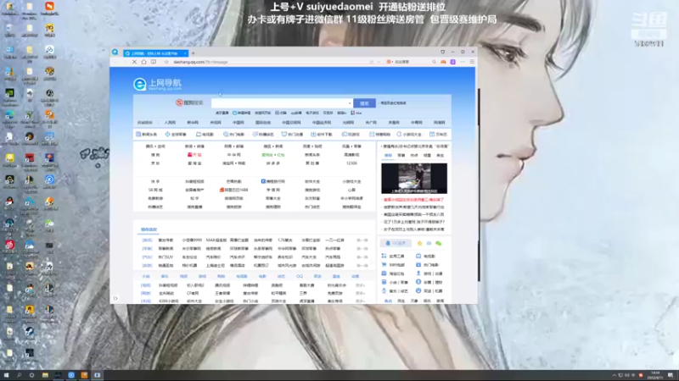Open Windows Start menu
679x381 pixels.
pyautogui.click(x=6, y=375)
